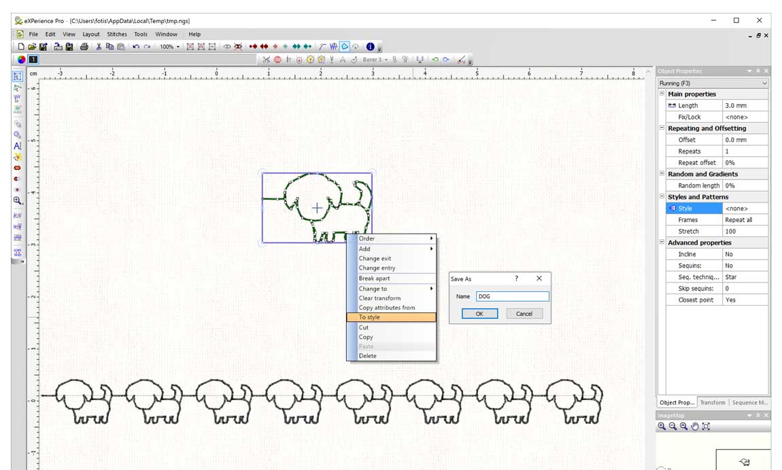Open the File menu
782x470 pixels.
coord(33,35)
